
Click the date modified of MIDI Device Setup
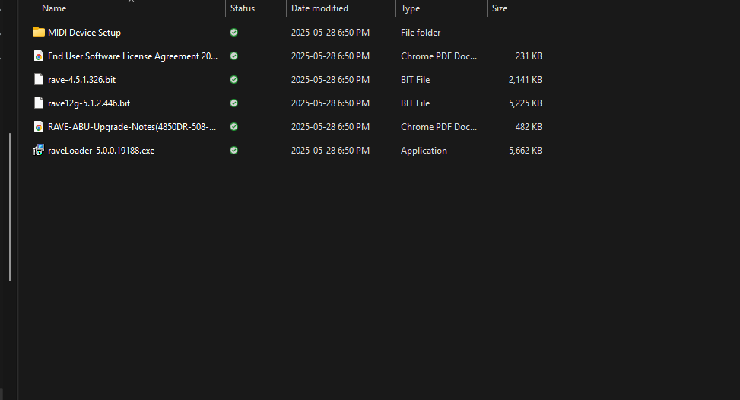coord(330,33)
